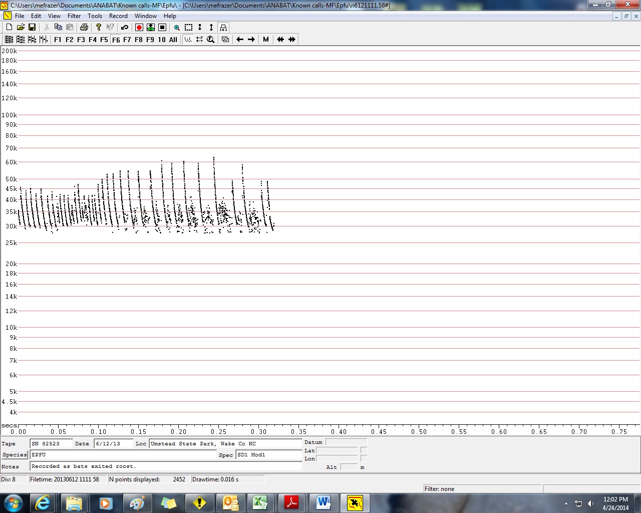Click the upward arrow toolbar icon
Image resolution: width=641 pixels, height=513 pixels.
(x=211, y=27)
